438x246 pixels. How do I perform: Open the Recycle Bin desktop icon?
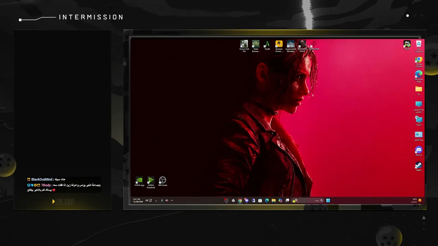[x=418, y=46]
